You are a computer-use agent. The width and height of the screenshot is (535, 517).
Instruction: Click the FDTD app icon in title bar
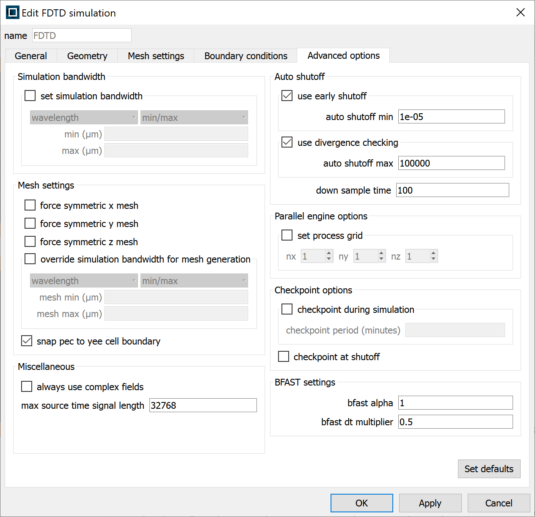(12, 13)
